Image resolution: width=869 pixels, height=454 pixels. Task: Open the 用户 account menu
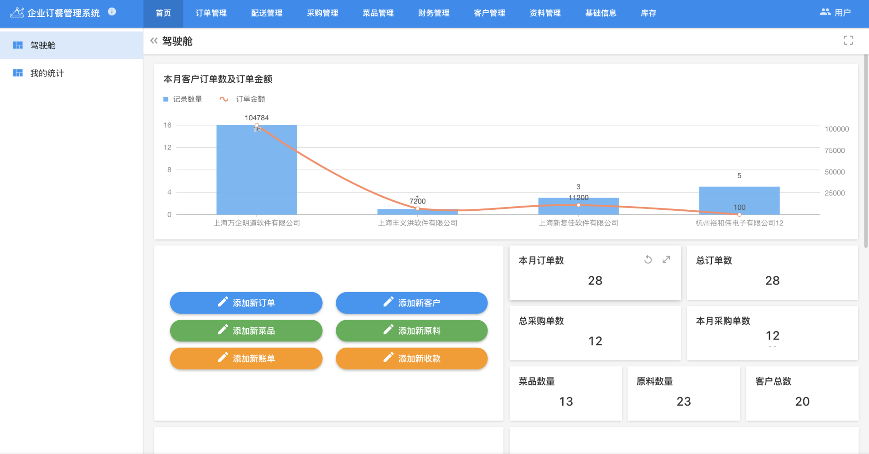[835, 13]
